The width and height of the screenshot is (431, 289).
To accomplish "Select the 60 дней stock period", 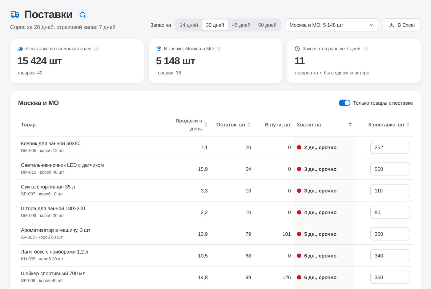I will click(267, 25).
